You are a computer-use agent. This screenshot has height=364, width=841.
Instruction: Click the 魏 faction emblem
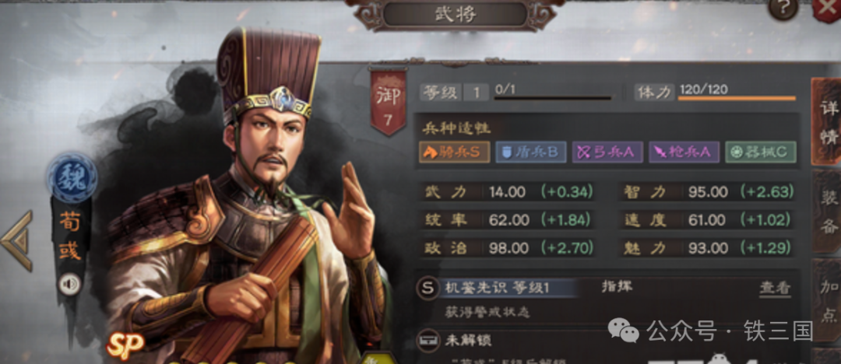[72, 177]
